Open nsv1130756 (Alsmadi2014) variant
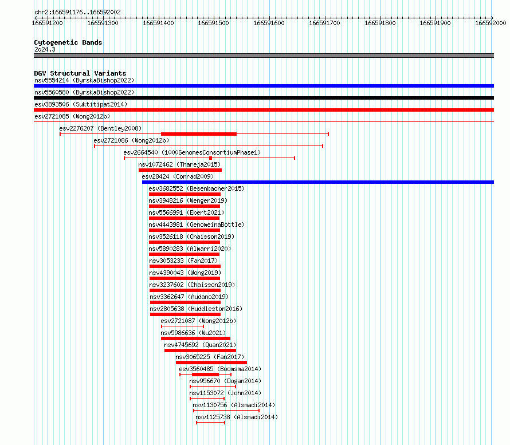510x445 pixels. coord(234,405)
